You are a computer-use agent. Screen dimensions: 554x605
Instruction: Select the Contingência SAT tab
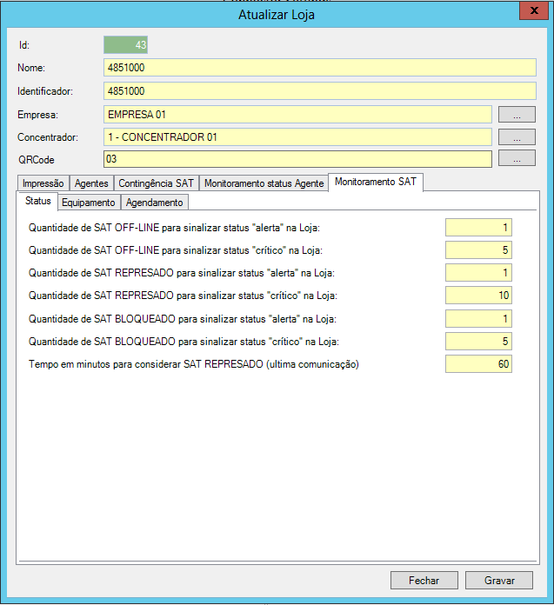coord(156,183)
